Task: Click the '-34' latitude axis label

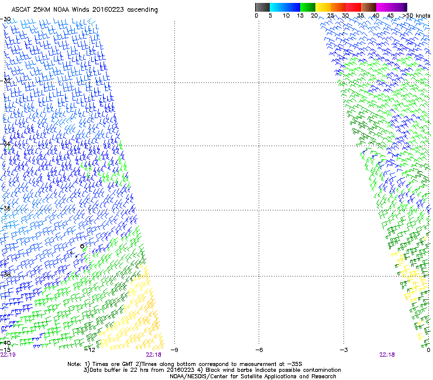Action: (x=5, y=144)
